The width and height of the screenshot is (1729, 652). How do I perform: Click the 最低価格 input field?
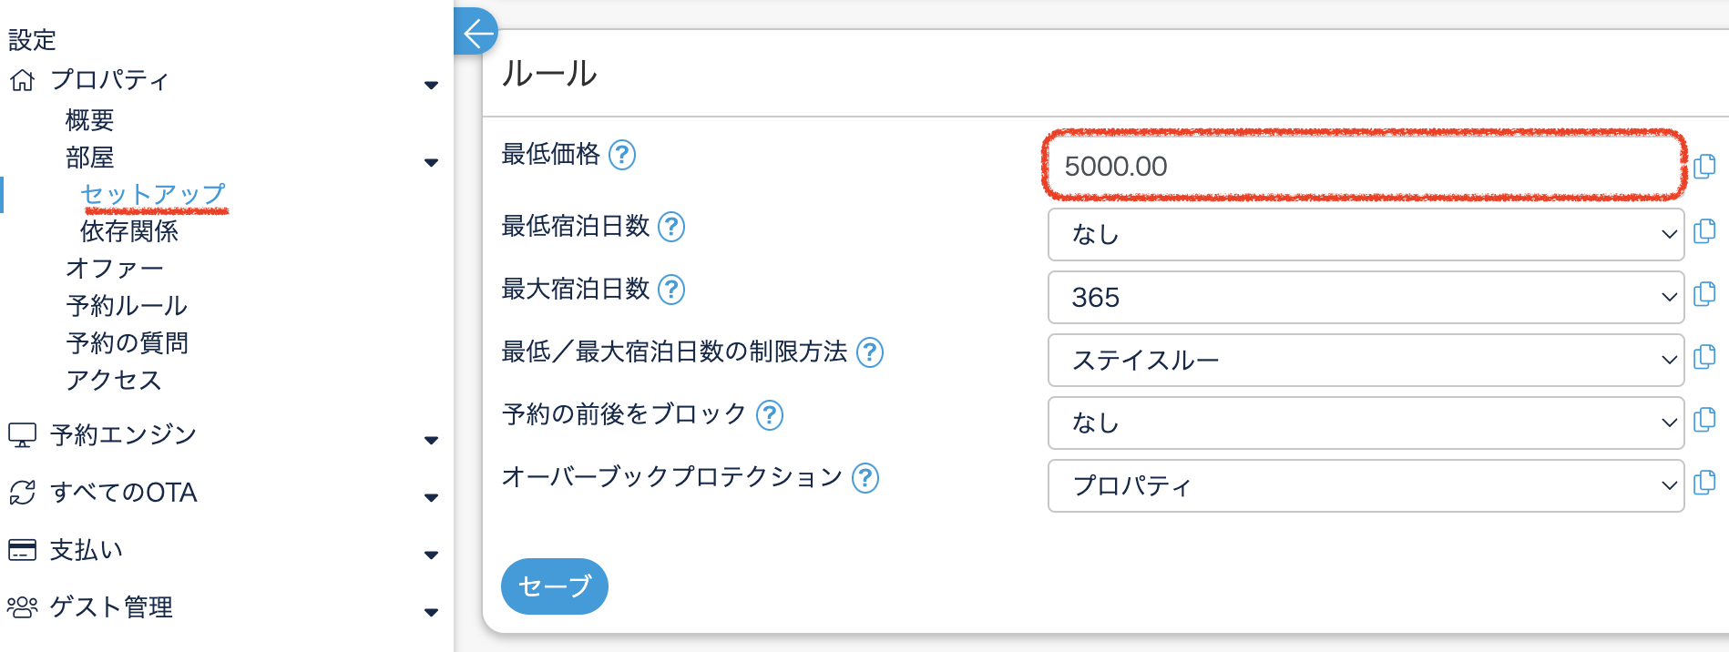(x=1363, y=167)
